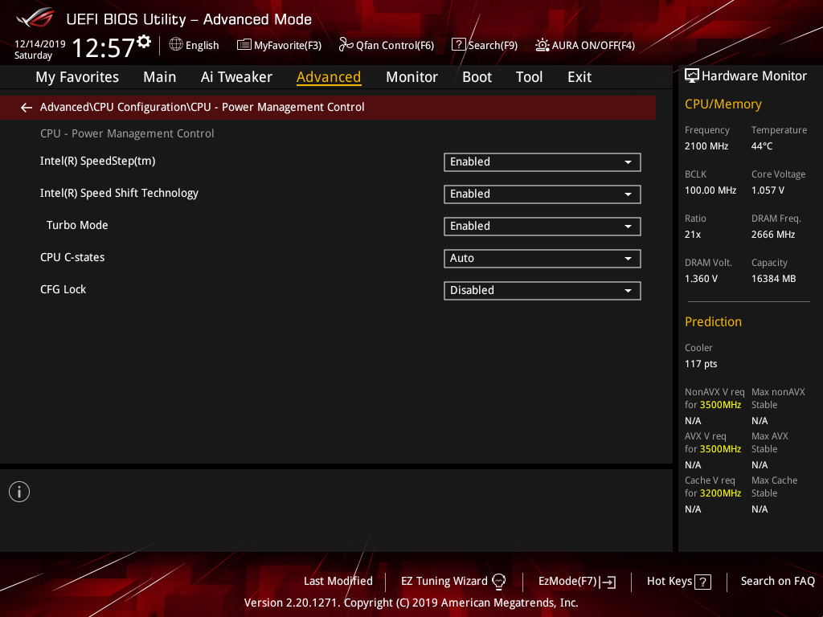Open the CPU C-states dropdown

pos(543,258)
